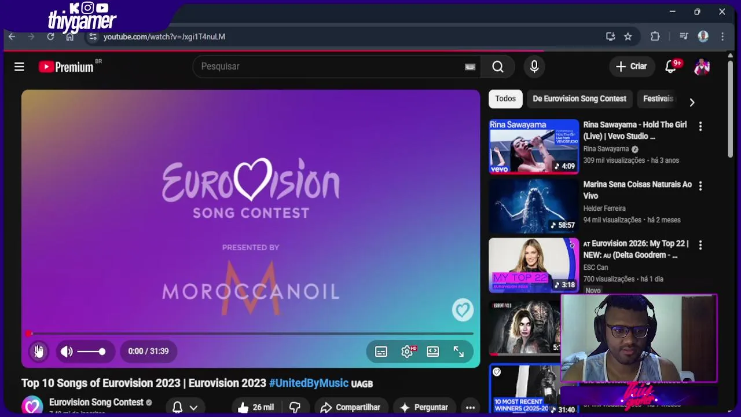Open the Helder Ferreira channel name
Screen dimensions: 741x417
pos(604,209)
